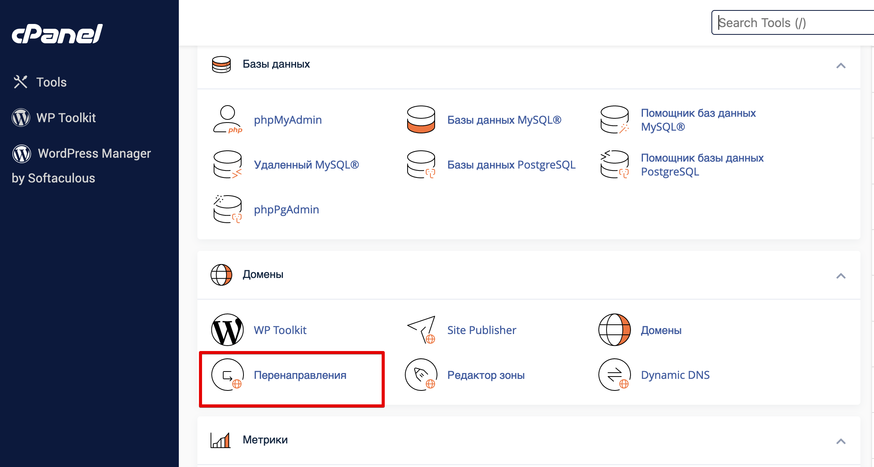The image size is (874, 467).
Task: Click the Помощник баз данных MySQL wizard icon
Action: pos(615,120)
